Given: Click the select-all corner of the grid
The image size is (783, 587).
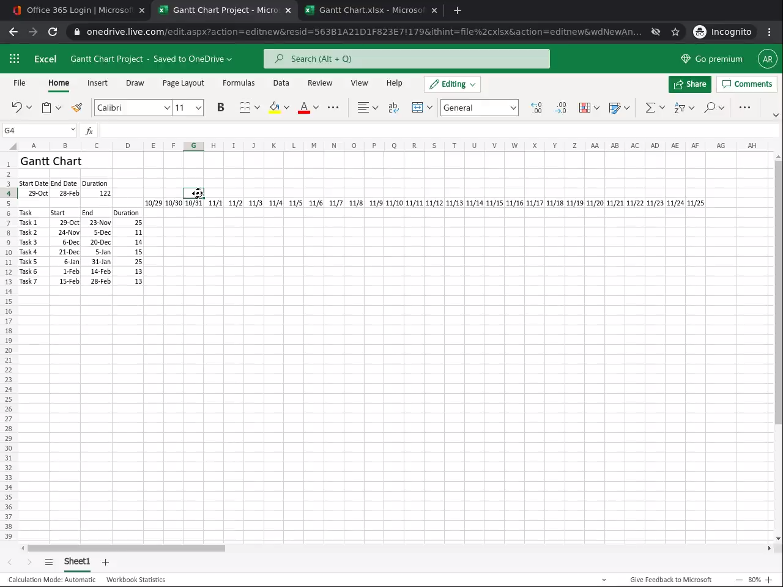Looking at the screenshot, I should click(13, 146).
